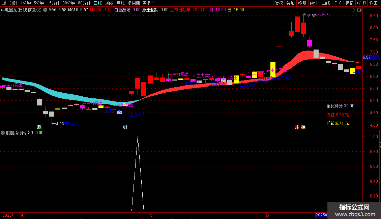Toggle the left side panel icon
This screenshot has height=219, width=381.
(4, 3)
